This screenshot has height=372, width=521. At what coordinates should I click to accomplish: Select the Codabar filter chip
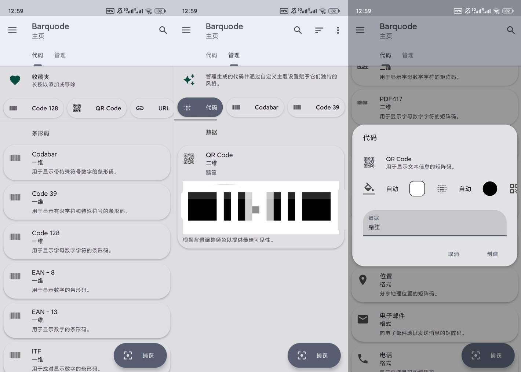coord(255,107)
